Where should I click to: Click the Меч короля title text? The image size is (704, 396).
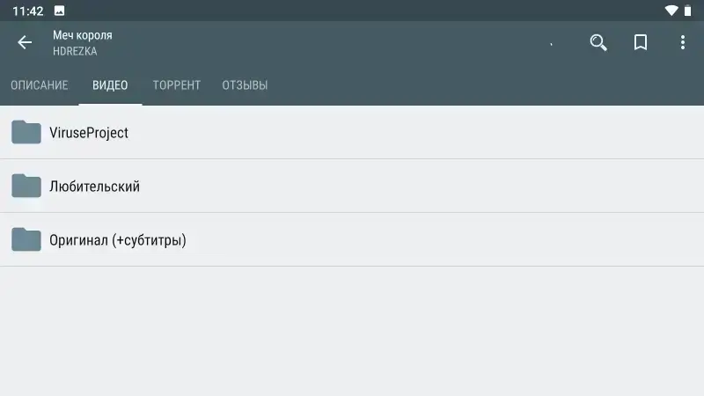coord(83,35)
